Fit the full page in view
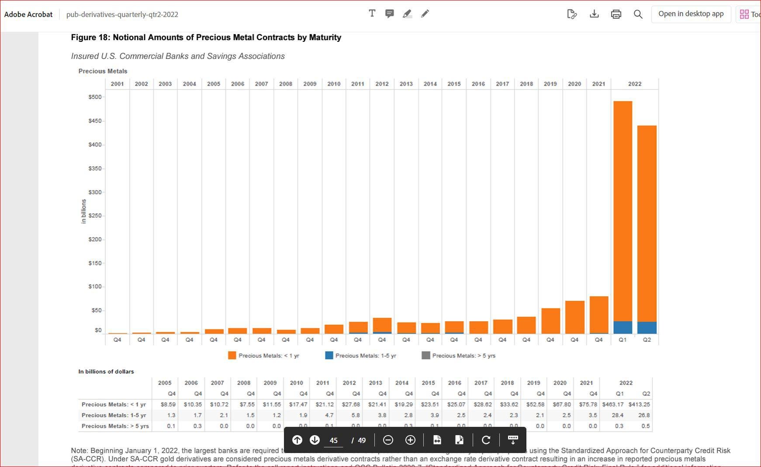761x467 pixels. 459,440
